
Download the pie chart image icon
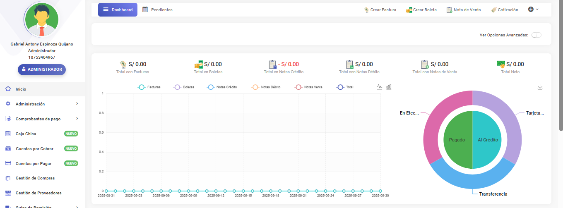point(540,87)
